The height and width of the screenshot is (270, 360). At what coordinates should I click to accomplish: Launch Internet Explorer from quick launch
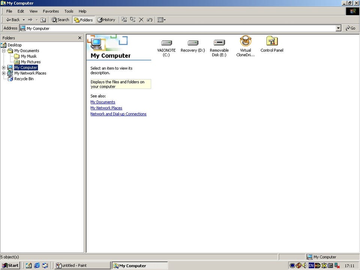pyautogui.click(x=37, y=265)
